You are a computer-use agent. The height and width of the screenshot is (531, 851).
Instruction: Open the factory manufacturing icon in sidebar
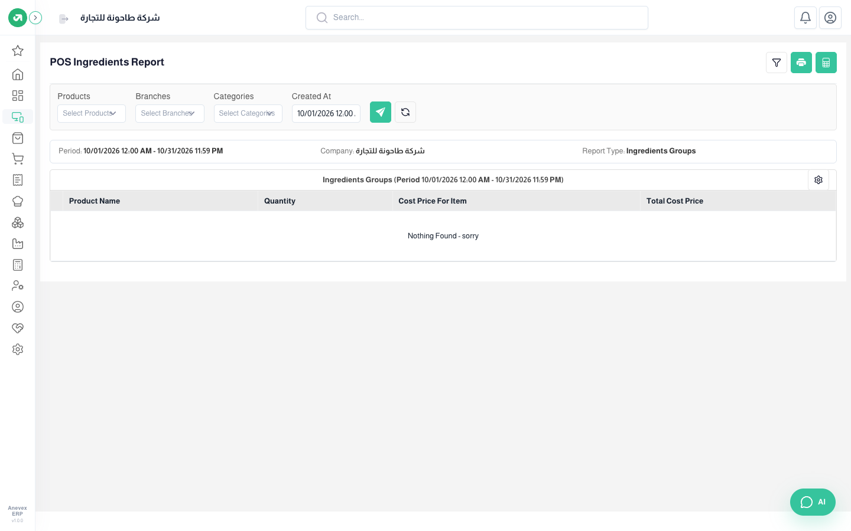[18, 244]
